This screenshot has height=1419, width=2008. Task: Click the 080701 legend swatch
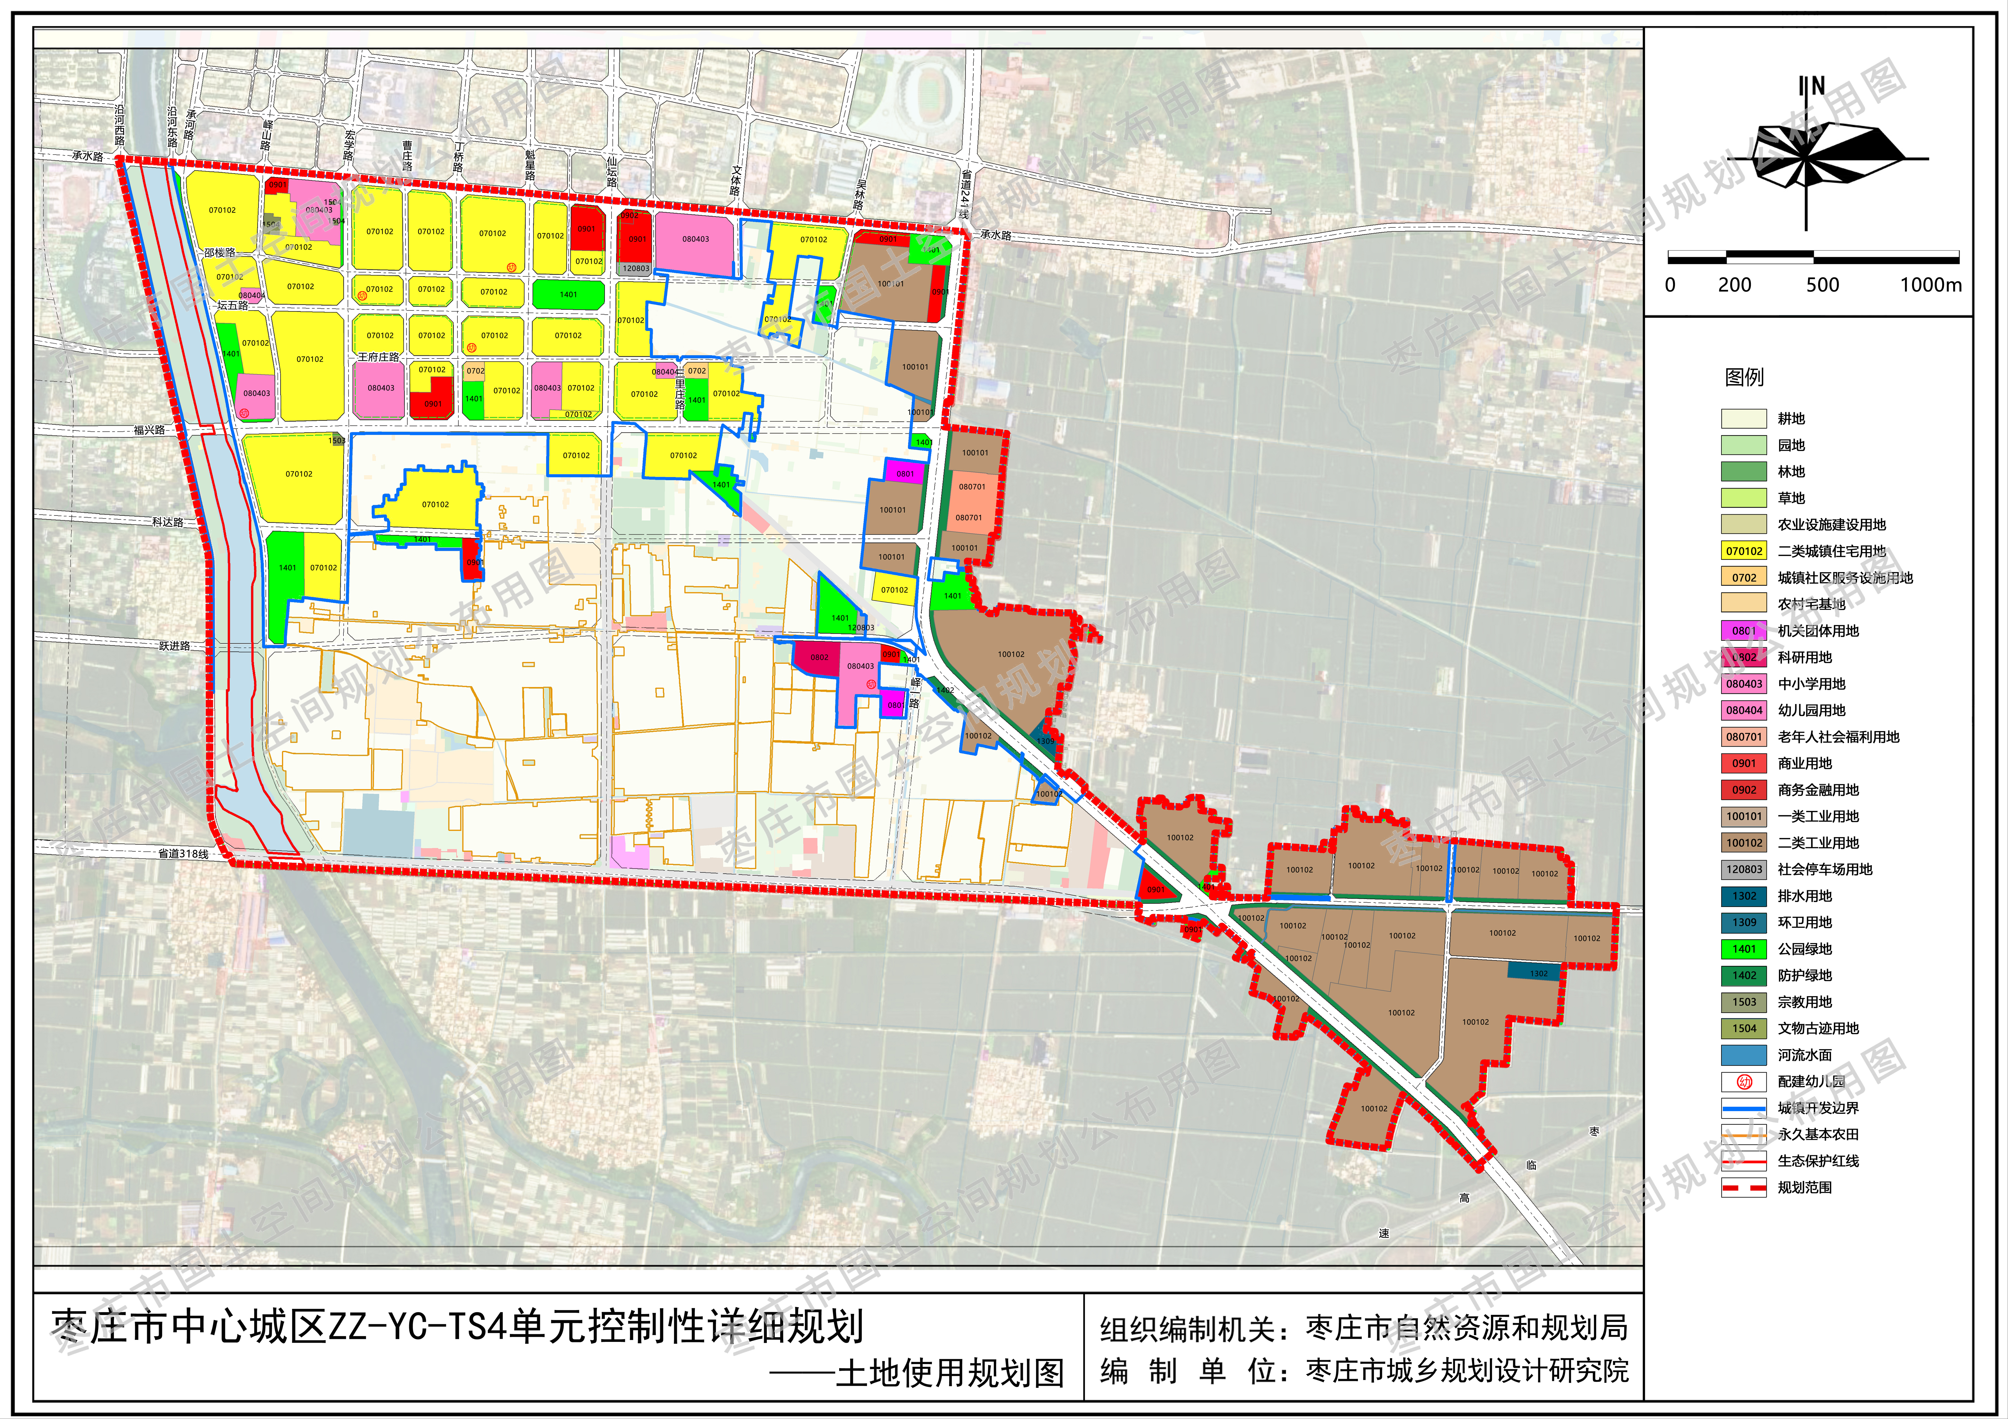[1744, 737]
